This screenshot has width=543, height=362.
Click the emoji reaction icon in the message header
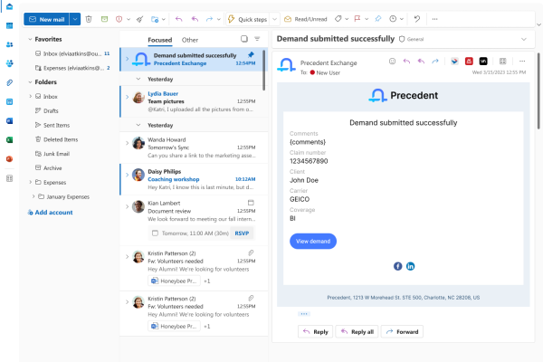(x=393, y=62)
